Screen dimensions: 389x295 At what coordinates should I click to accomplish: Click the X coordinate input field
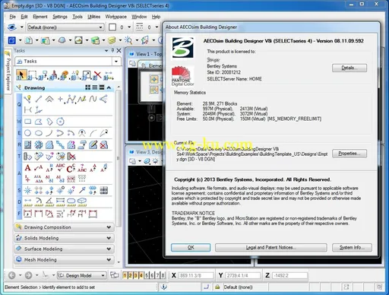click(196, 275)
